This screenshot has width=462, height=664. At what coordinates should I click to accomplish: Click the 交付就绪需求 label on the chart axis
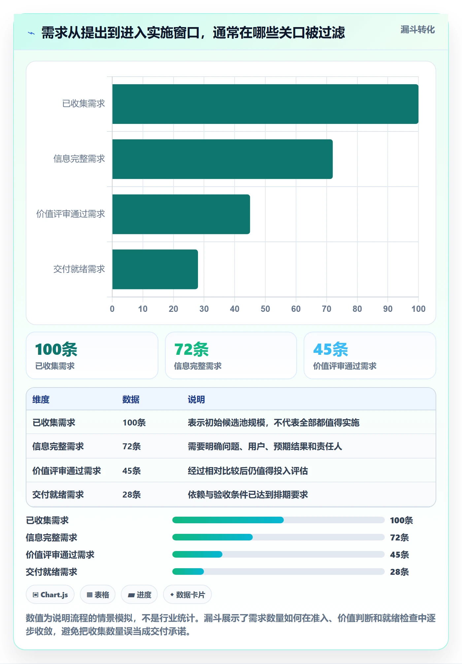coord(79,269)
